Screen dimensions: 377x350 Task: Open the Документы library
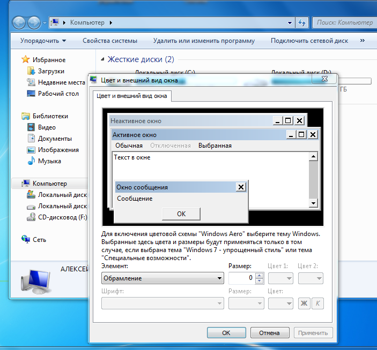[55, 139]
